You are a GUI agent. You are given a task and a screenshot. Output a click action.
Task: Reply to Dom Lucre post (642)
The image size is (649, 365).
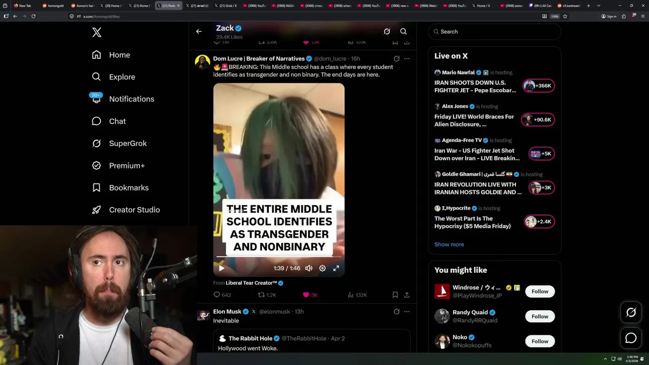click(x=222, y=295)
